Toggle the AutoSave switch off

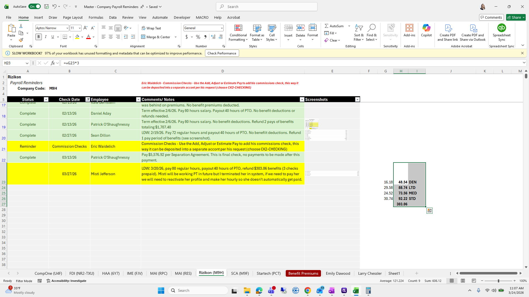tap(34, 7)
